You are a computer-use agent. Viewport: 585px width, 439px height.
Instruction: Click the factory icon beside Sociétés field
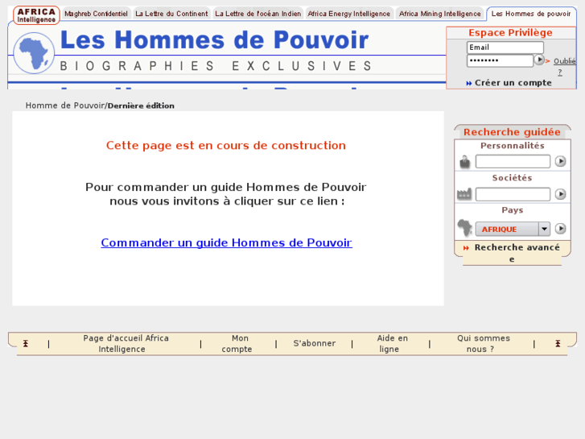pos(464,194)
